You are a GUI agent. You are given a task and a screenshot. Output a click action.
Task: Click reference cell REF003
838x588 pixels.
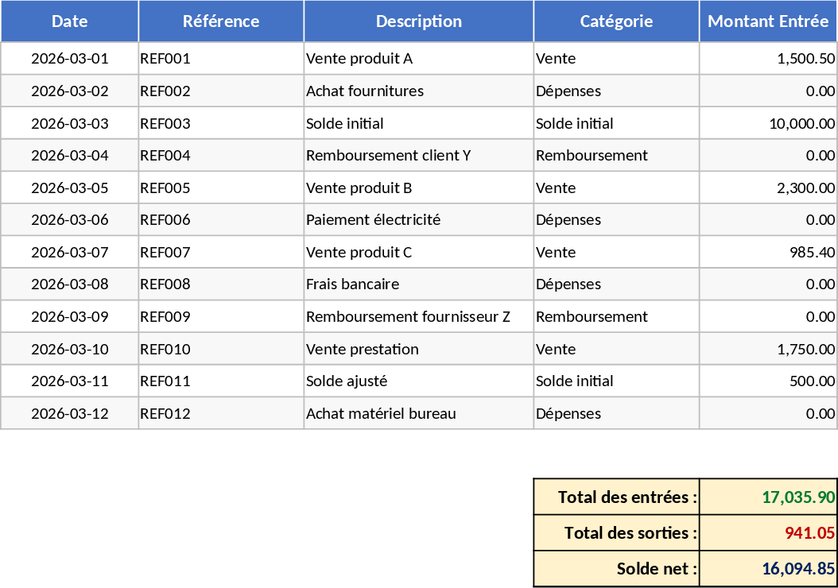(x=221, y=123)
